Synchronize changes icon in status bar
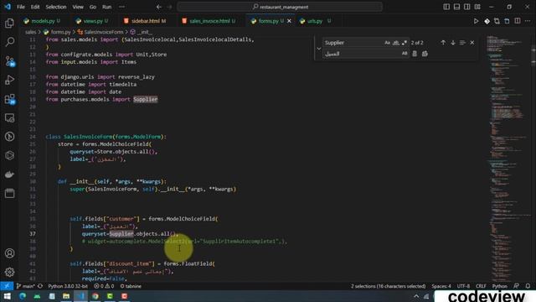Image resolution: width=536 pixels, height=302 pixels. 40,286
